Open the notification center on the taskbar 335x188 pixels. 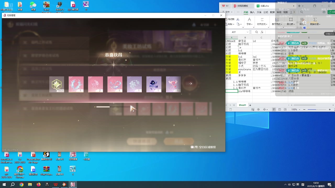click(x=330, y=184)
